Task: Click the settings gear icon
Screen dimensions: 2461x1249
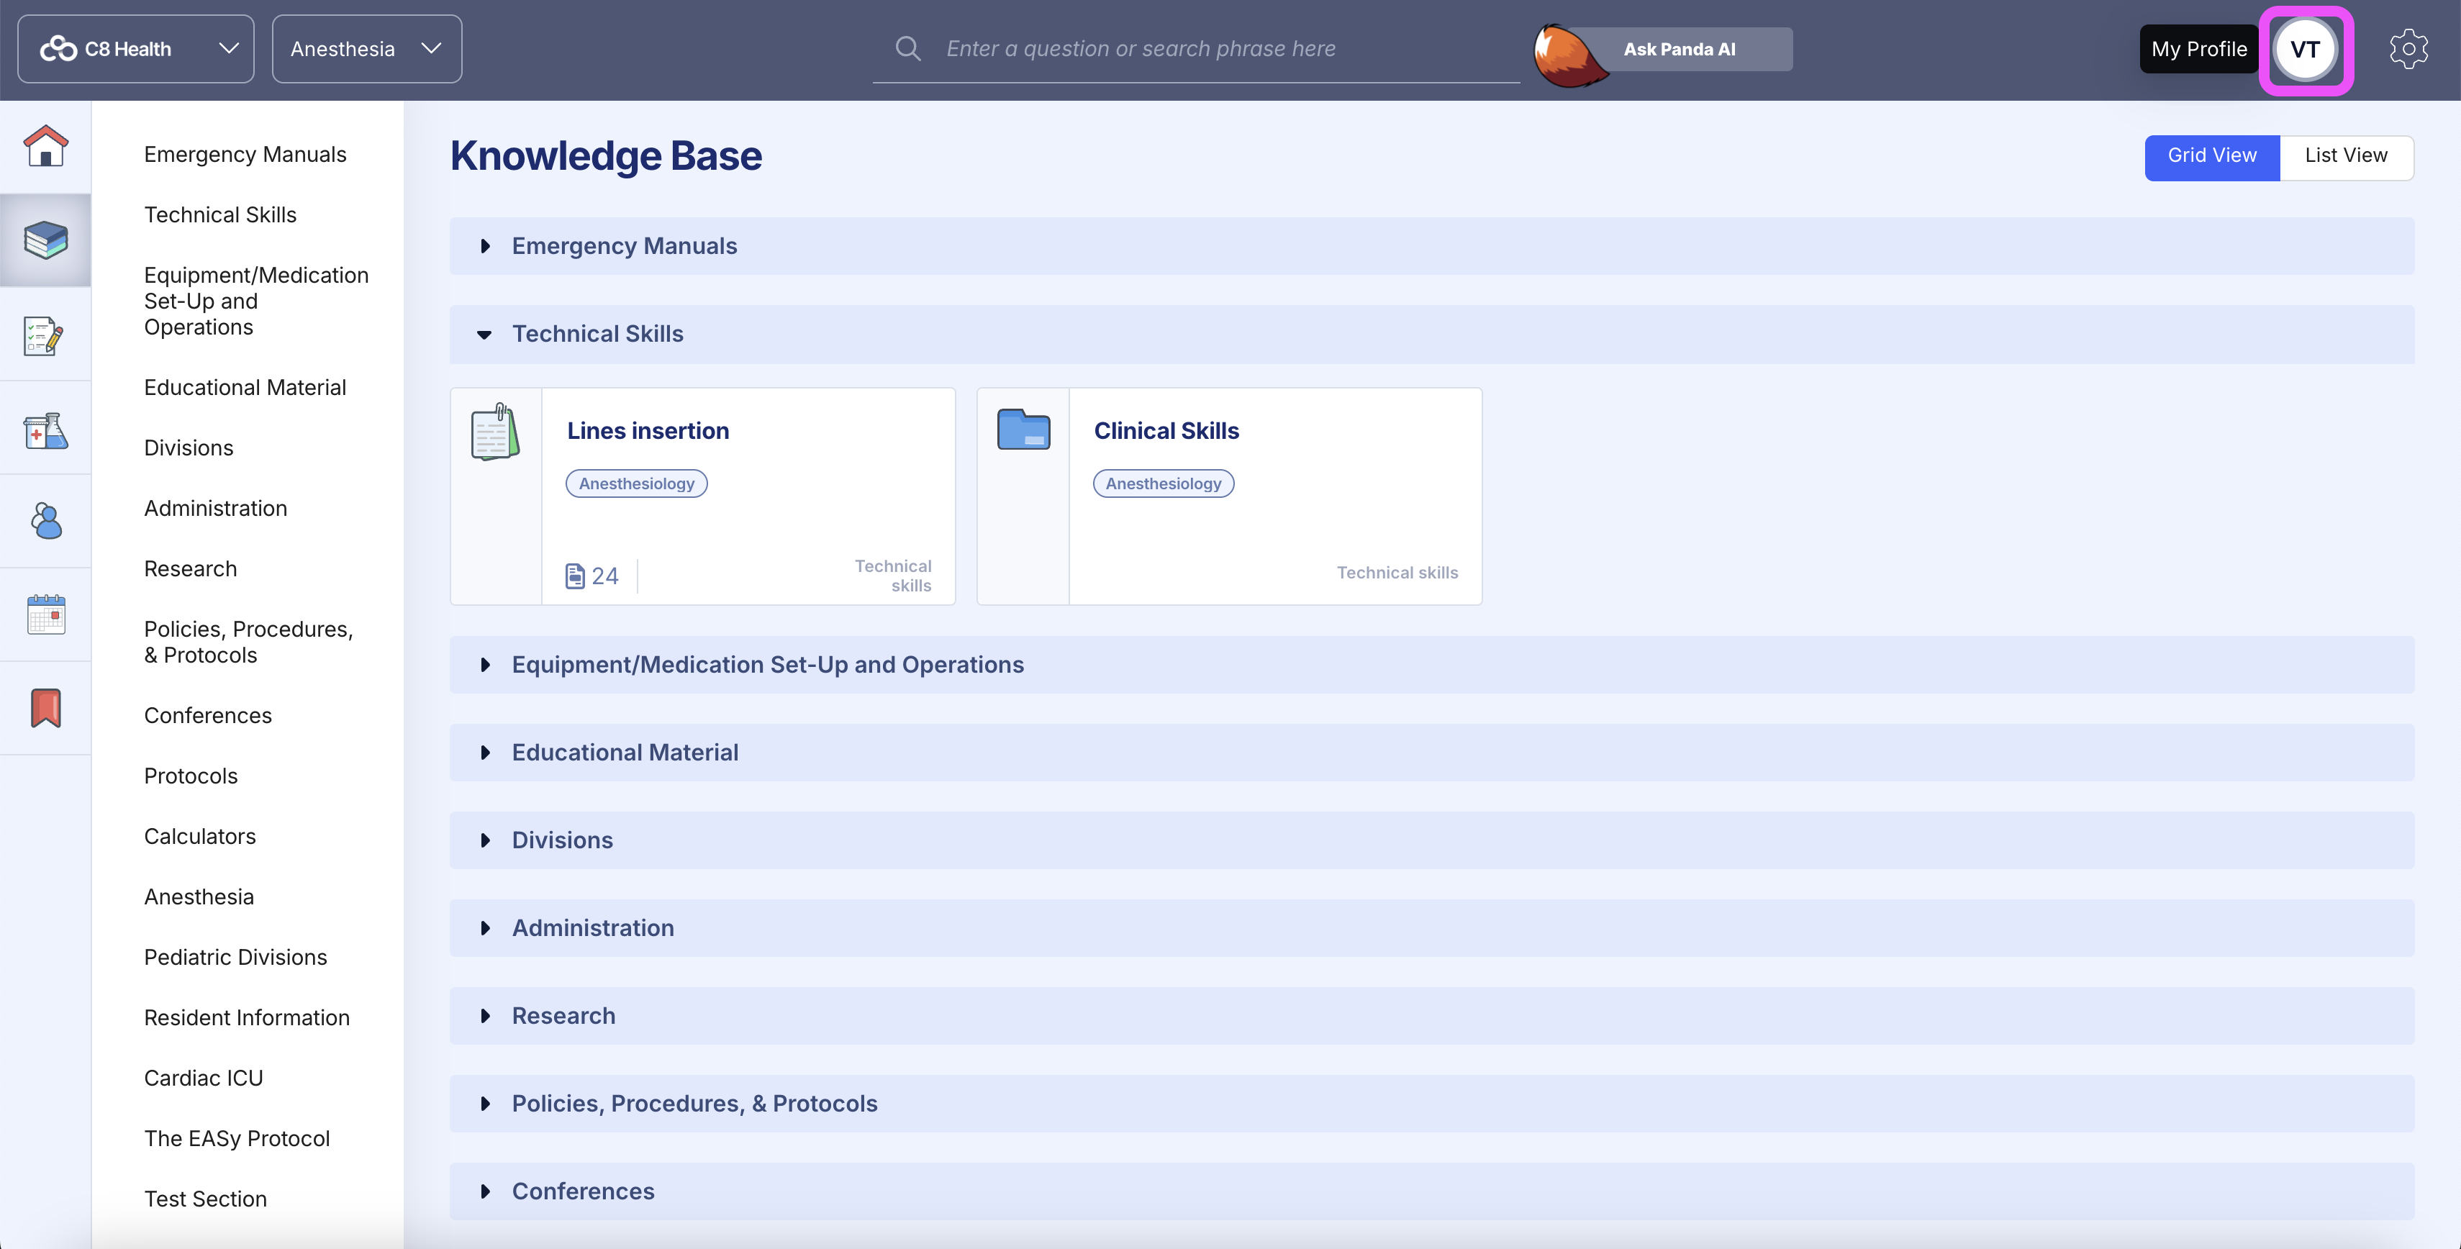Action: pyautogui.click(x=2408, y=49)
